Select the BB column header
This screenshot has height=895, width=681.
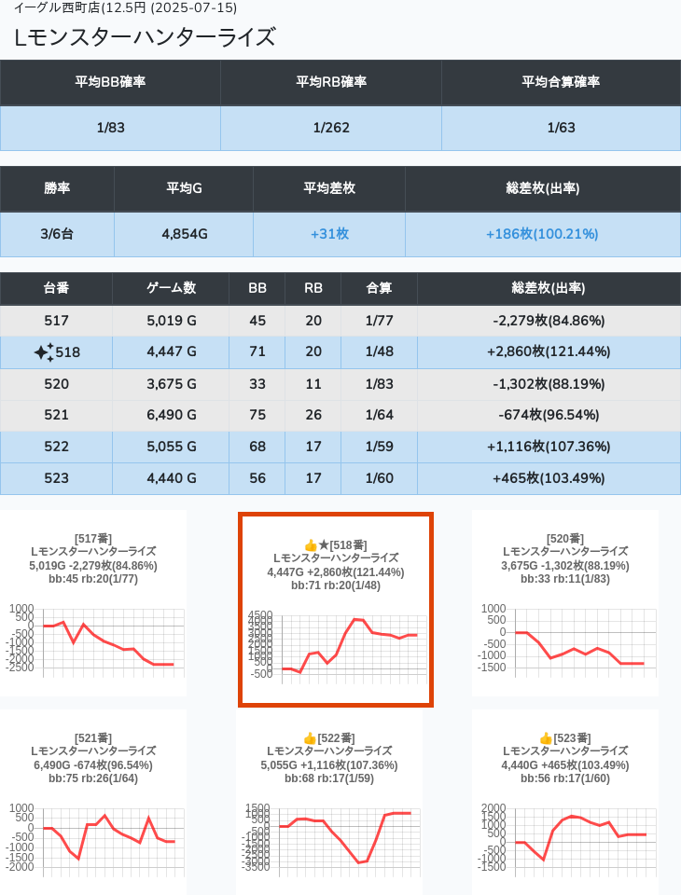(x=257, y=288)
